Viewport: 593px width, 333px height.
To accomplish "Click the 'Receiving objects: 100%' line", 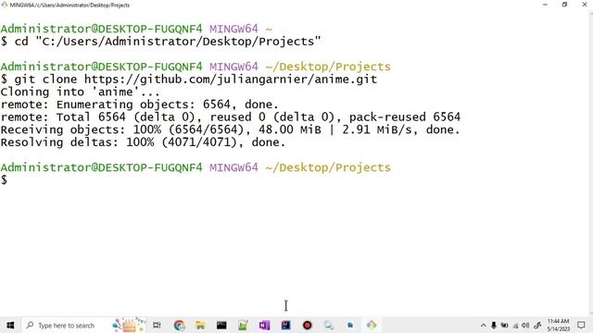I will coord(231,129).
